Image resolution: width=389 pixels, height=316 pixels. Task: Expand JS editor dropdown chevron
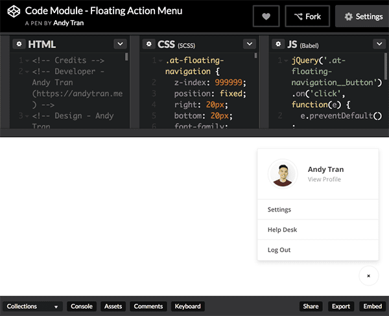pyautogui.click(x=379, y=44)
